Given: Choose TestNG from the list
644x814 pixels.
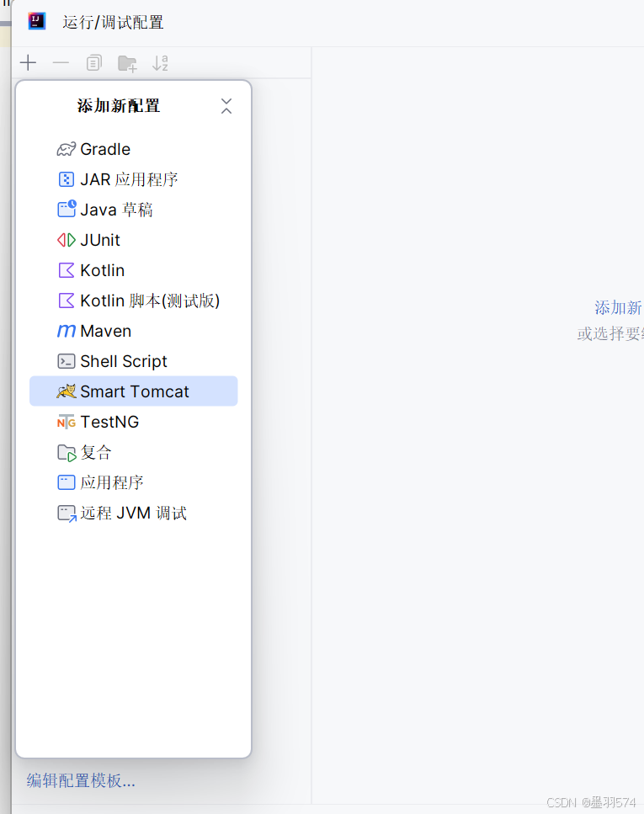Looking at the screenshot, I should (x=134, y=422).
